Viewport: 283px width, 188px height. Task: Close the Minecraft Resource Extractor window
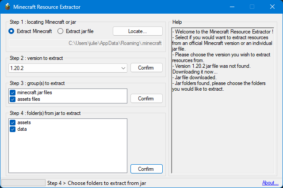coord(272,7)
